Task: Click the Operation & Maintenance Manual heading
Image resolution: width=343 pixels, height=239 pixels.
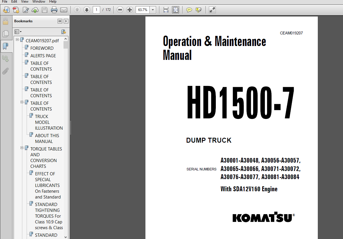Action: (214, 48)
